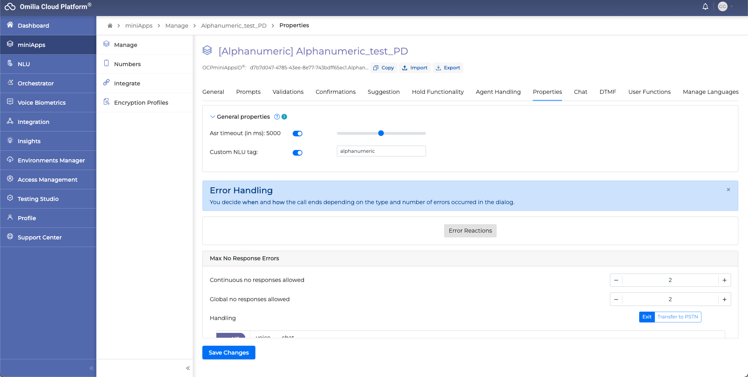
Task: Click the notification bell icon
Action: [x=705, y=7]
